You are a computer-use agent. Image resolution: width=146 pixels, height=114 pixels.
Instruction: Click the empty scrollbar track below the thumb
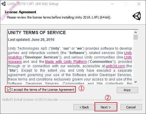pyautogui.click(x=136, y=60)
